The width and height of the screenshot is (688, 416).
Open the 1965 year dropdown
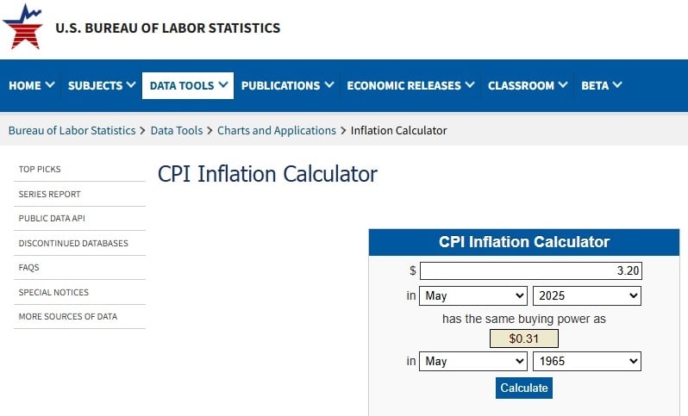[586, 362]
